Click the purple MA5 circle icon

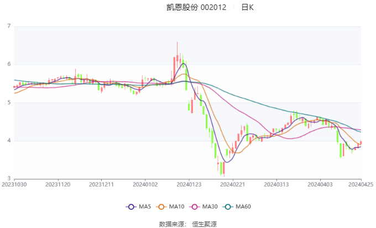[131, 207]
